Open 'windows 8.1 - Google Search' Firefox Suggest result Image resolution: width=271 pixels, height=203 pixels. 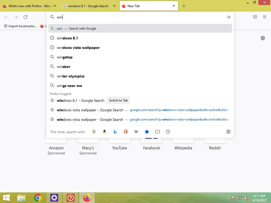tap(140, 100)
